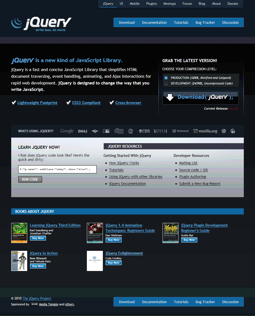This screenshot has height=316, width=255.
Task: Click the RUN CODE button
Action: [x=30, y=179]
